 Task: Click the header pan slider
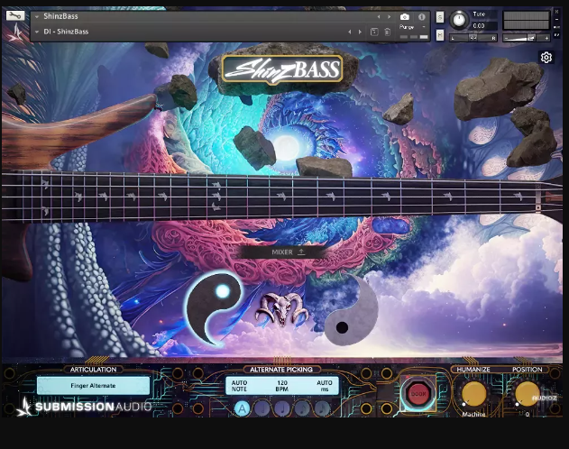[473, 38]
